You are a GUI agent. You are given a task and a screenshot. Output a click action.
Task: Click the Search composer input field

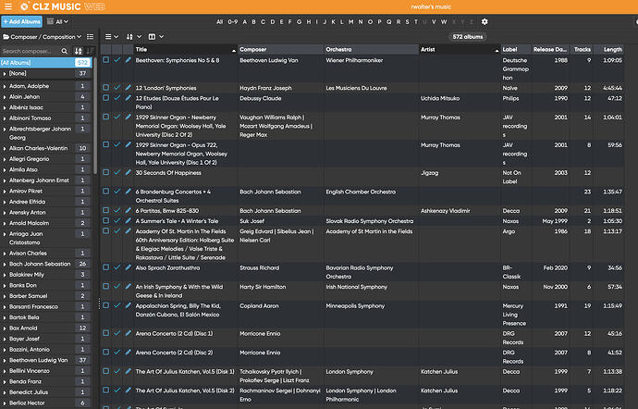point(31,51)
